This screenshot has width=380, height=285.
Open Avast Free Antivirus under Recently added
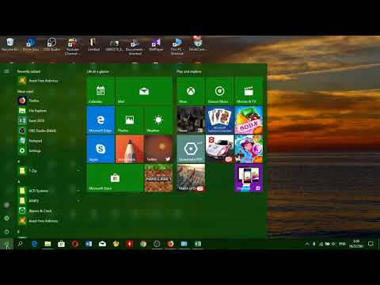(x=47, y=81)
